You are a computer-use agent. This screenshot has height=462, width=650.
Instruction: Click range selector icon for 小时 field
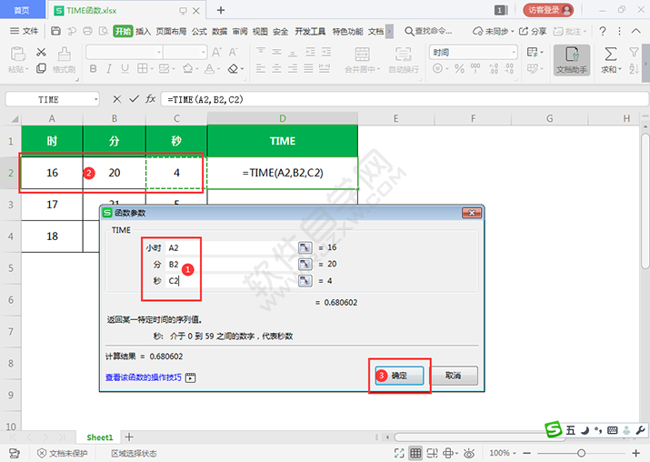click(x=305, y=247)
